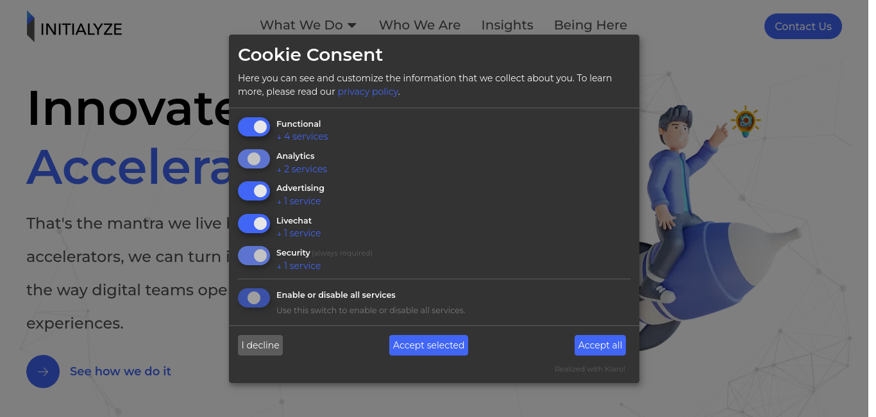Click the Contact Us button
The width and height of the screenshot is (876, 417).
point(803,26)
